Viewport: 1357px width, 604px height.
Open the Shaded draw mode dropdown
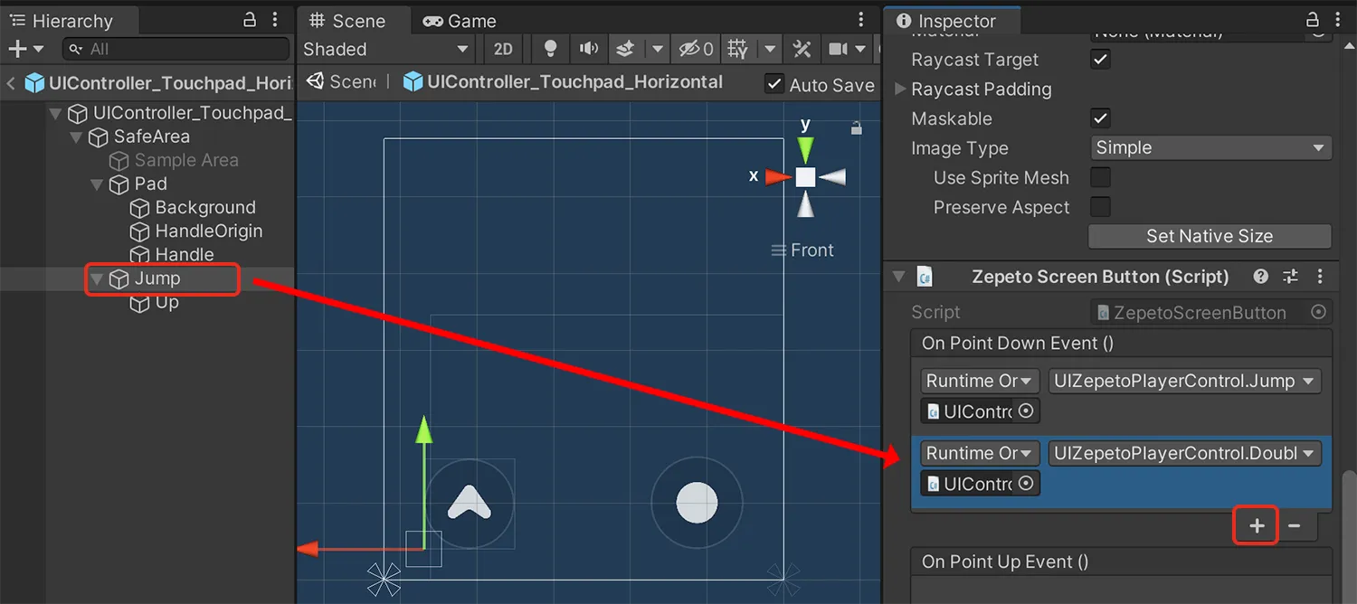pyautogui.click(x=386, y=49)
